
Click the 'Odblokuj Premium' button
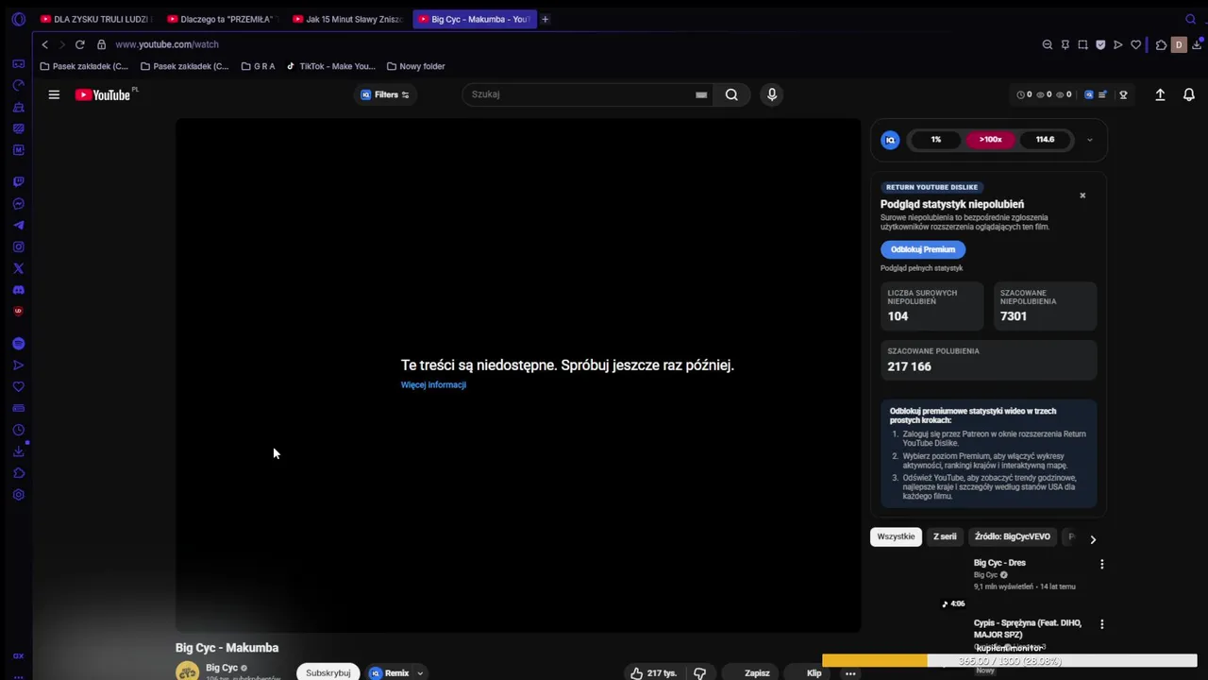point(923,249)
